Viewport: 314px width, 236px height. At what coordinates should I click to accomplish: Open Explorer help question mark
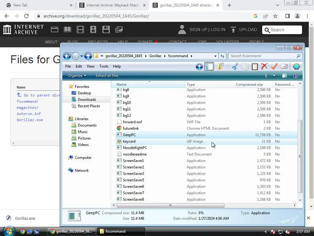(x=296, y=76)
